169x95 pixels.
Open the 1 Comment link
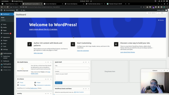tap(22, 85)
